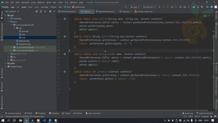
Task: Open File Explorer from taskbar
Action: pyautogui.click(x=20, y=121)
